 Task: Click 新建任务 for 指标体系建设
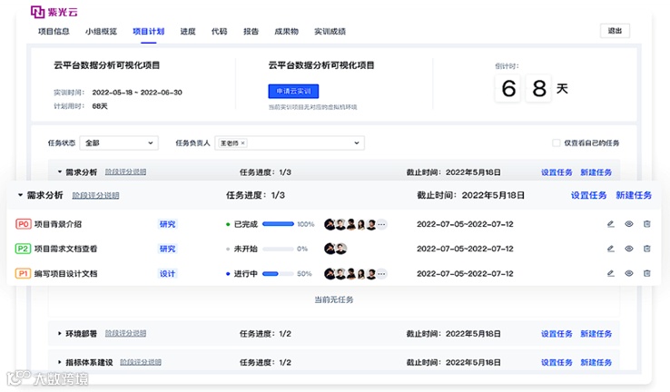(596, 362)
